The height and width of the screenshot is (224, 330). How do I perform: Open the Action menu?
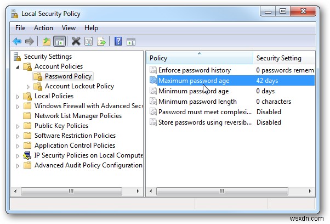coord(43,28)
